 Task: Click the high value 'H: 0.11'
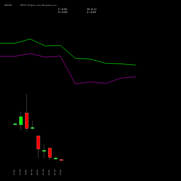click(92, 9)
